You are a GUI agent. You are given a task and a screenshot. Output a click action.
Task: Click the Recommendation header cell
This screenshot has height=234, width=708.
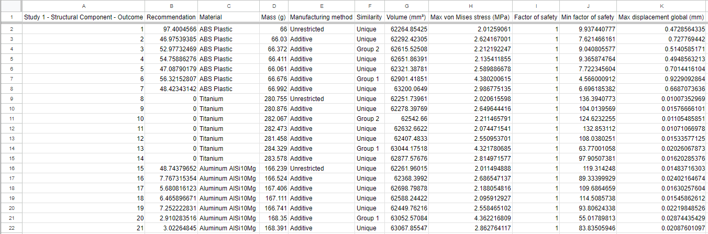171,17
